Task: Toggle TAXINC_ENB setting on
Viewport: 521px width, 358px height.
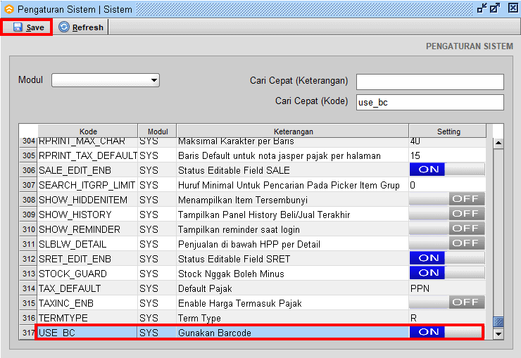Action: coord(447,302)
